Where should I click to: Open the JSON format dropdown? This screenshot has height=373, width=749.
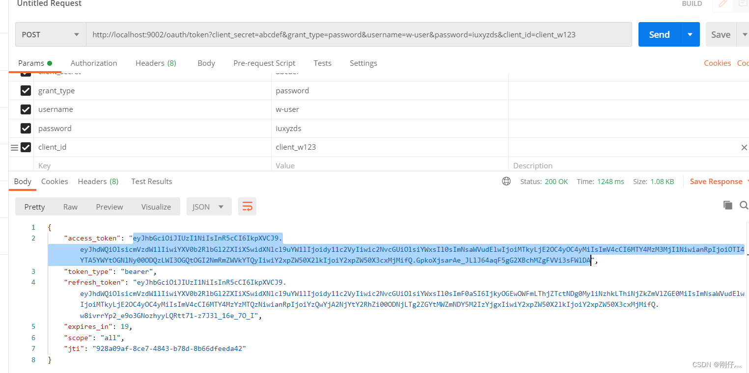click(x=209, y=207)
